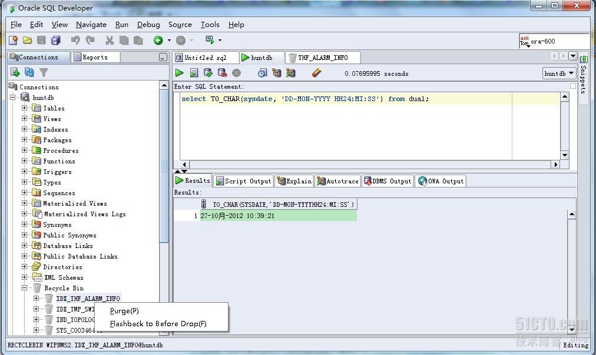Click the Save icon in main toolbar
This screenshot has width=596, height=355.
point(41,40)
